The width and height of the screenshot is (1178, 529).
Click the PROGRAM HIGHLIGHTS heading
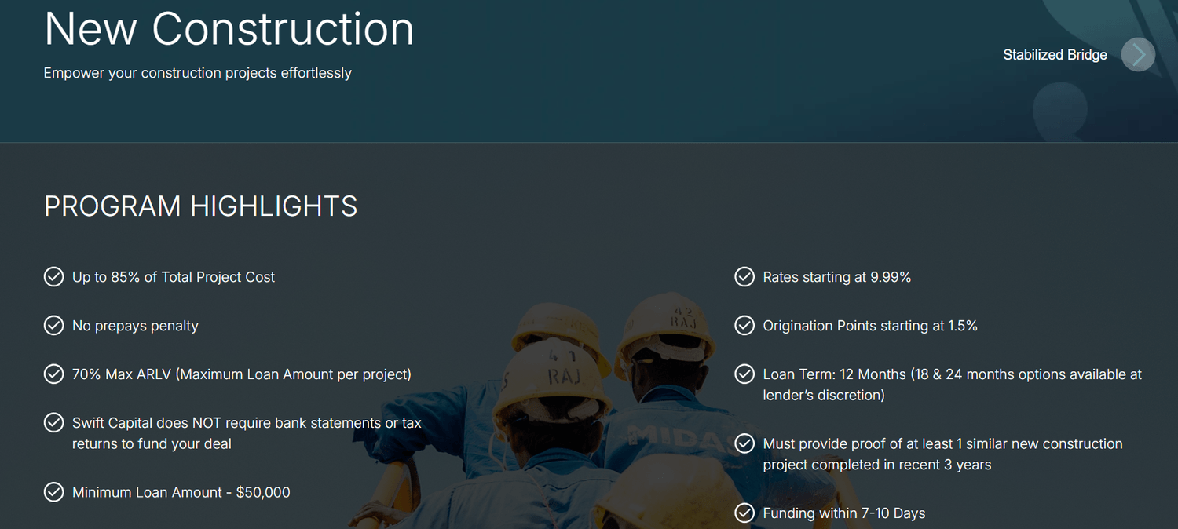coord(200,206)
